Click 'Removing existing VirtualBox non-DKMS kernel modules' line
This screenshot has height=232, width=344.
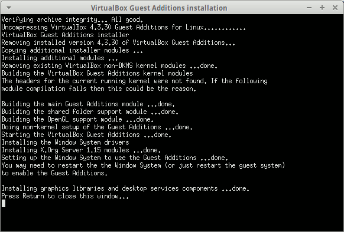pyautogui.click(x=109, y=66)
